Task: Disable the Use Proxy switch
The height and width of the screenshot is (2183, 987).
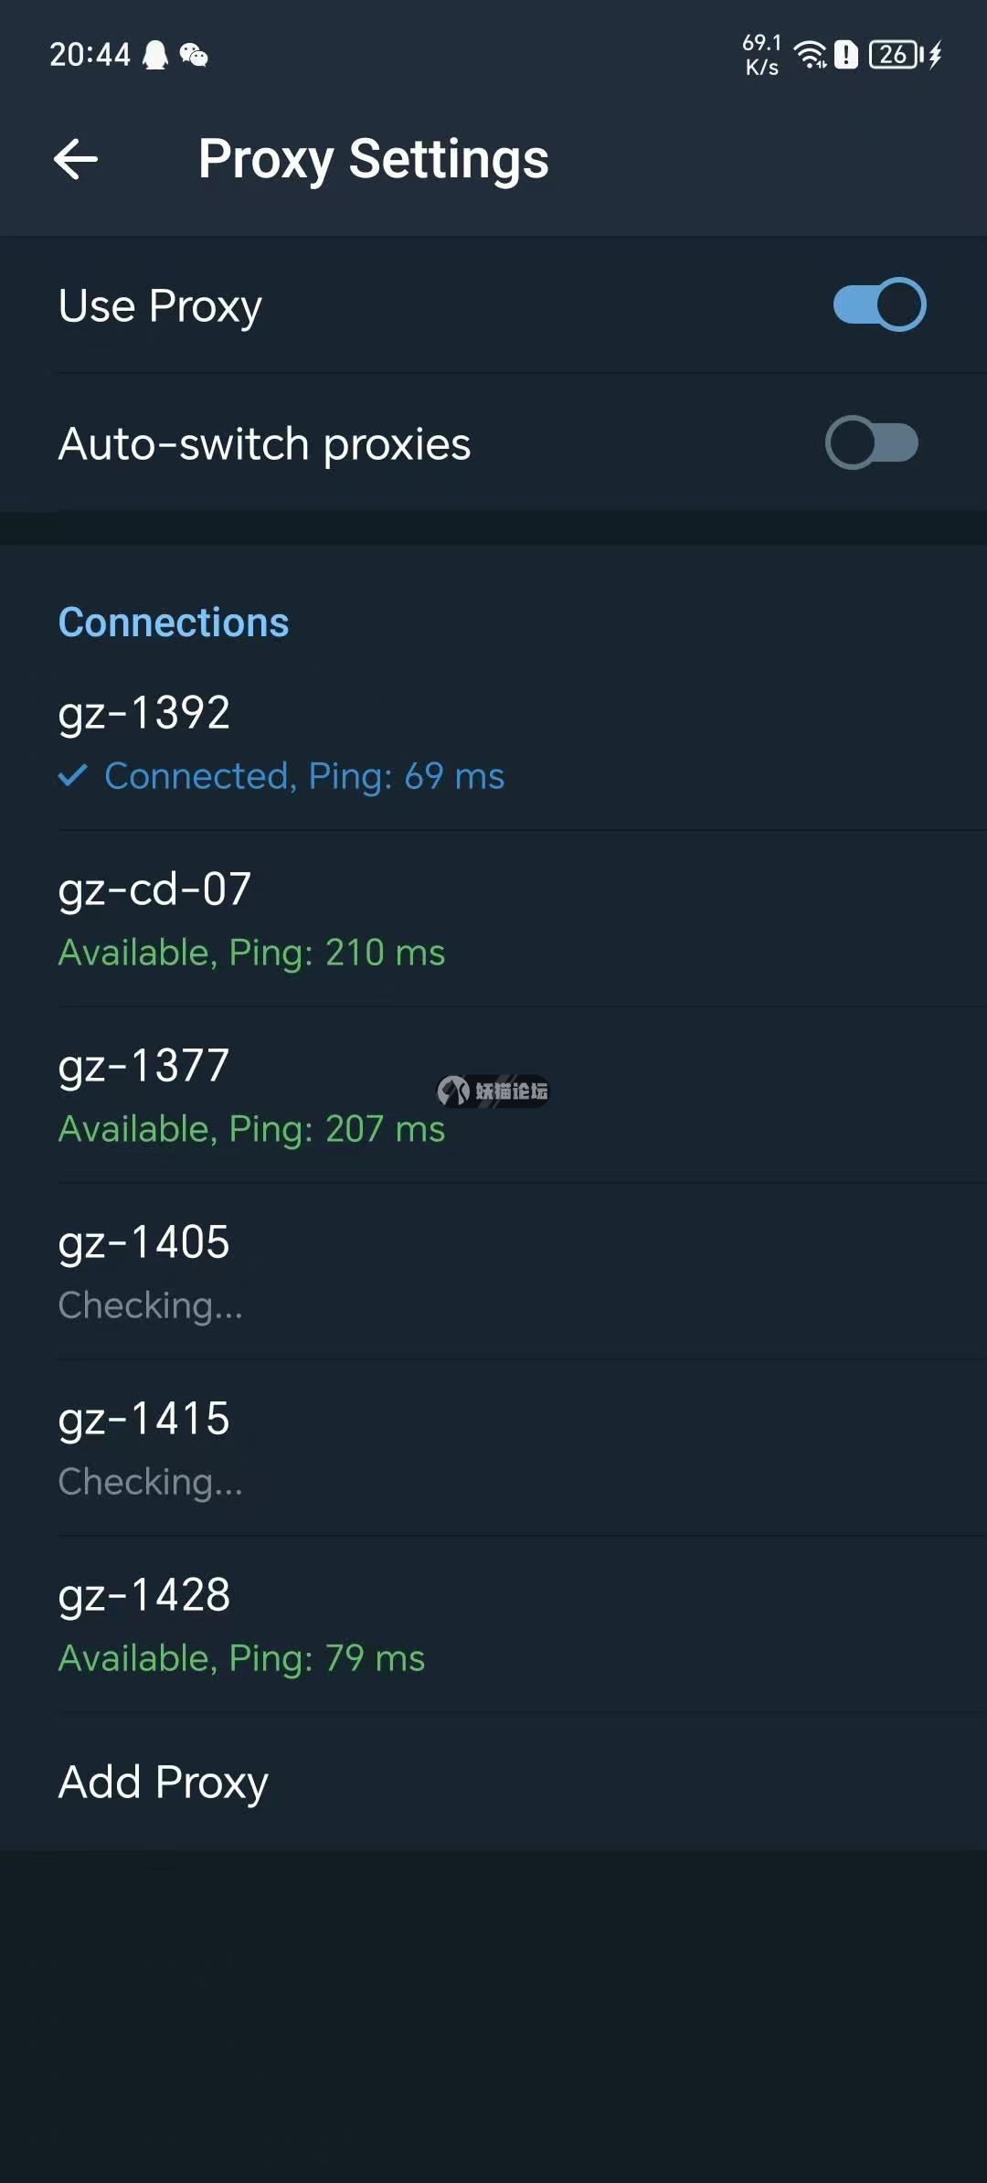Action: point(879,304)
